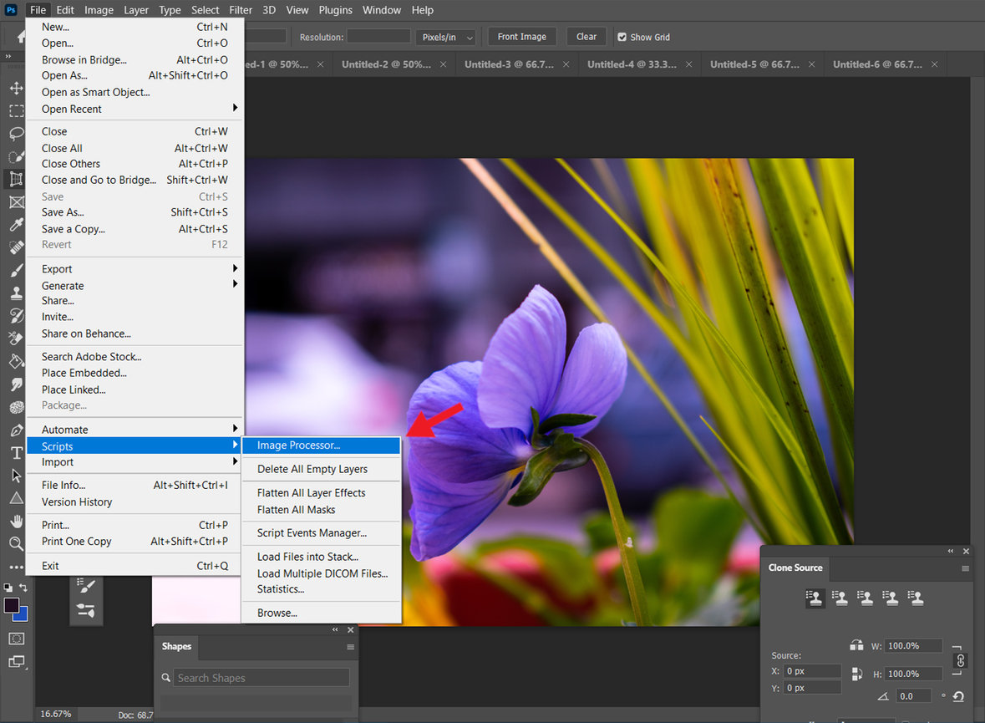Click the Clear button in options bar
985x723 pixels.
586,37
